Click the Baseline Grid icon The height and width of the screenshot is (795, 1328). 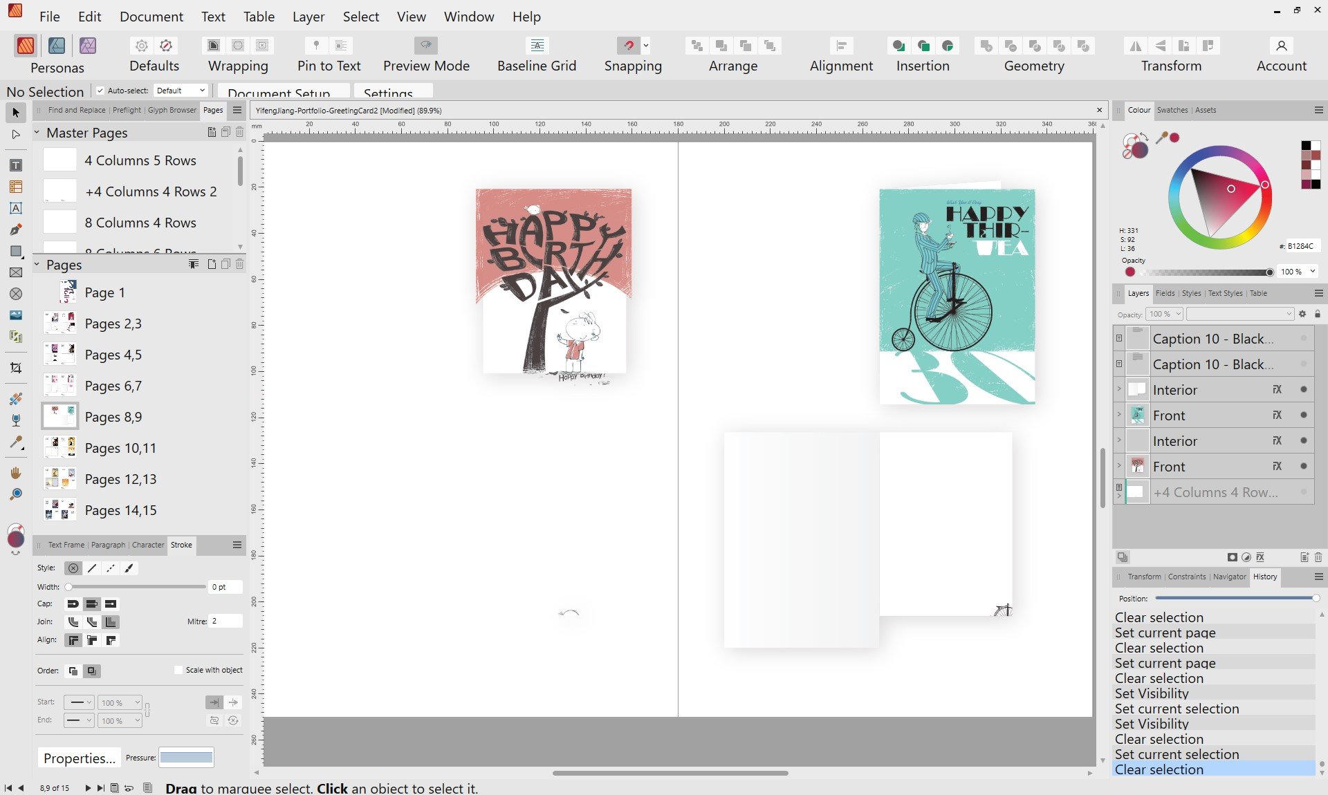click(537, 46)
